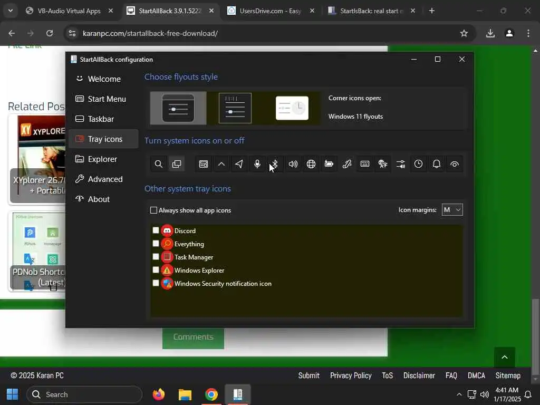Go back in the browser
This screenshot has width=540, height=405.
[x=12, y=33]
